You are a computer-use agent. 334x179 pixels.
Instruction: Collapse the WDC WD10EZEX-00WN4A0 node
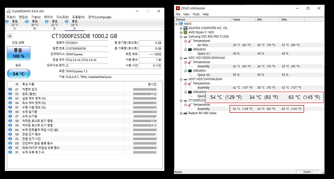pos(181,58)
